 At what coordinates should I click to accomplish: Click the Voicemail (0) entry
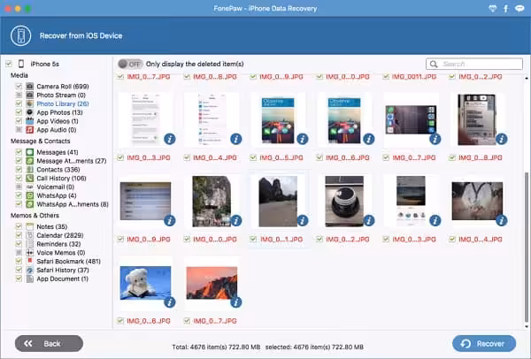[x=55, y=187]
